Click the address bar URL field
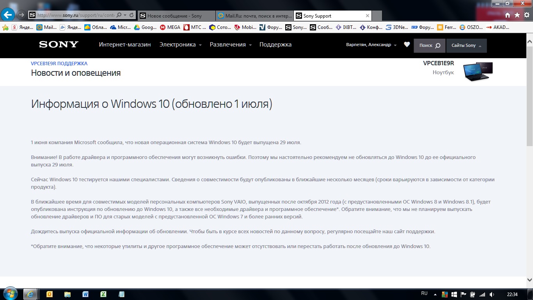The height and width of the screenshot is (300, 533). 76,15
